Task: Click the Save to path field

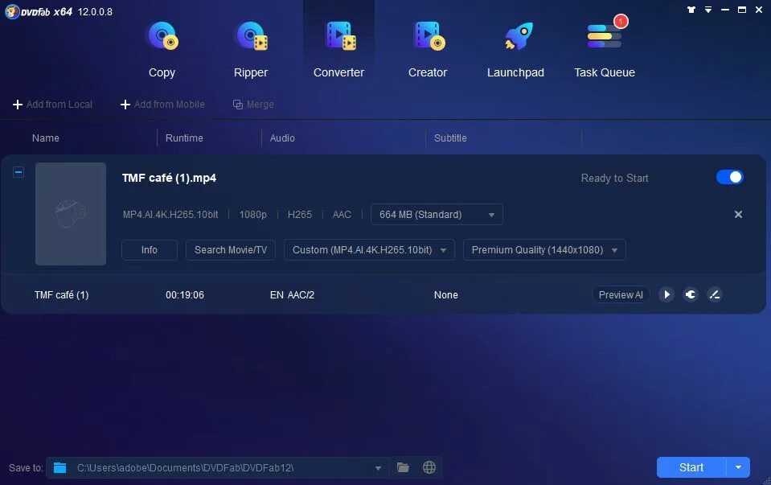Action: 217,468
